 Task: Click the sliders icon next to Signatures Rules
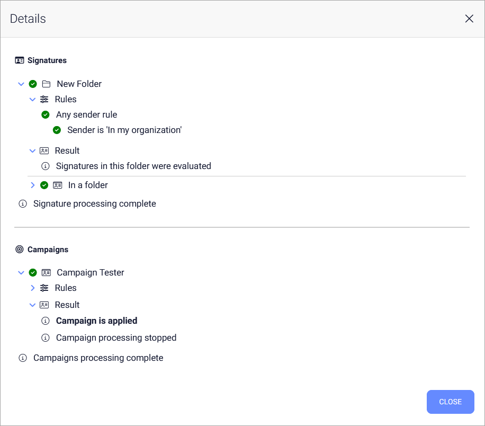point(44,99)
